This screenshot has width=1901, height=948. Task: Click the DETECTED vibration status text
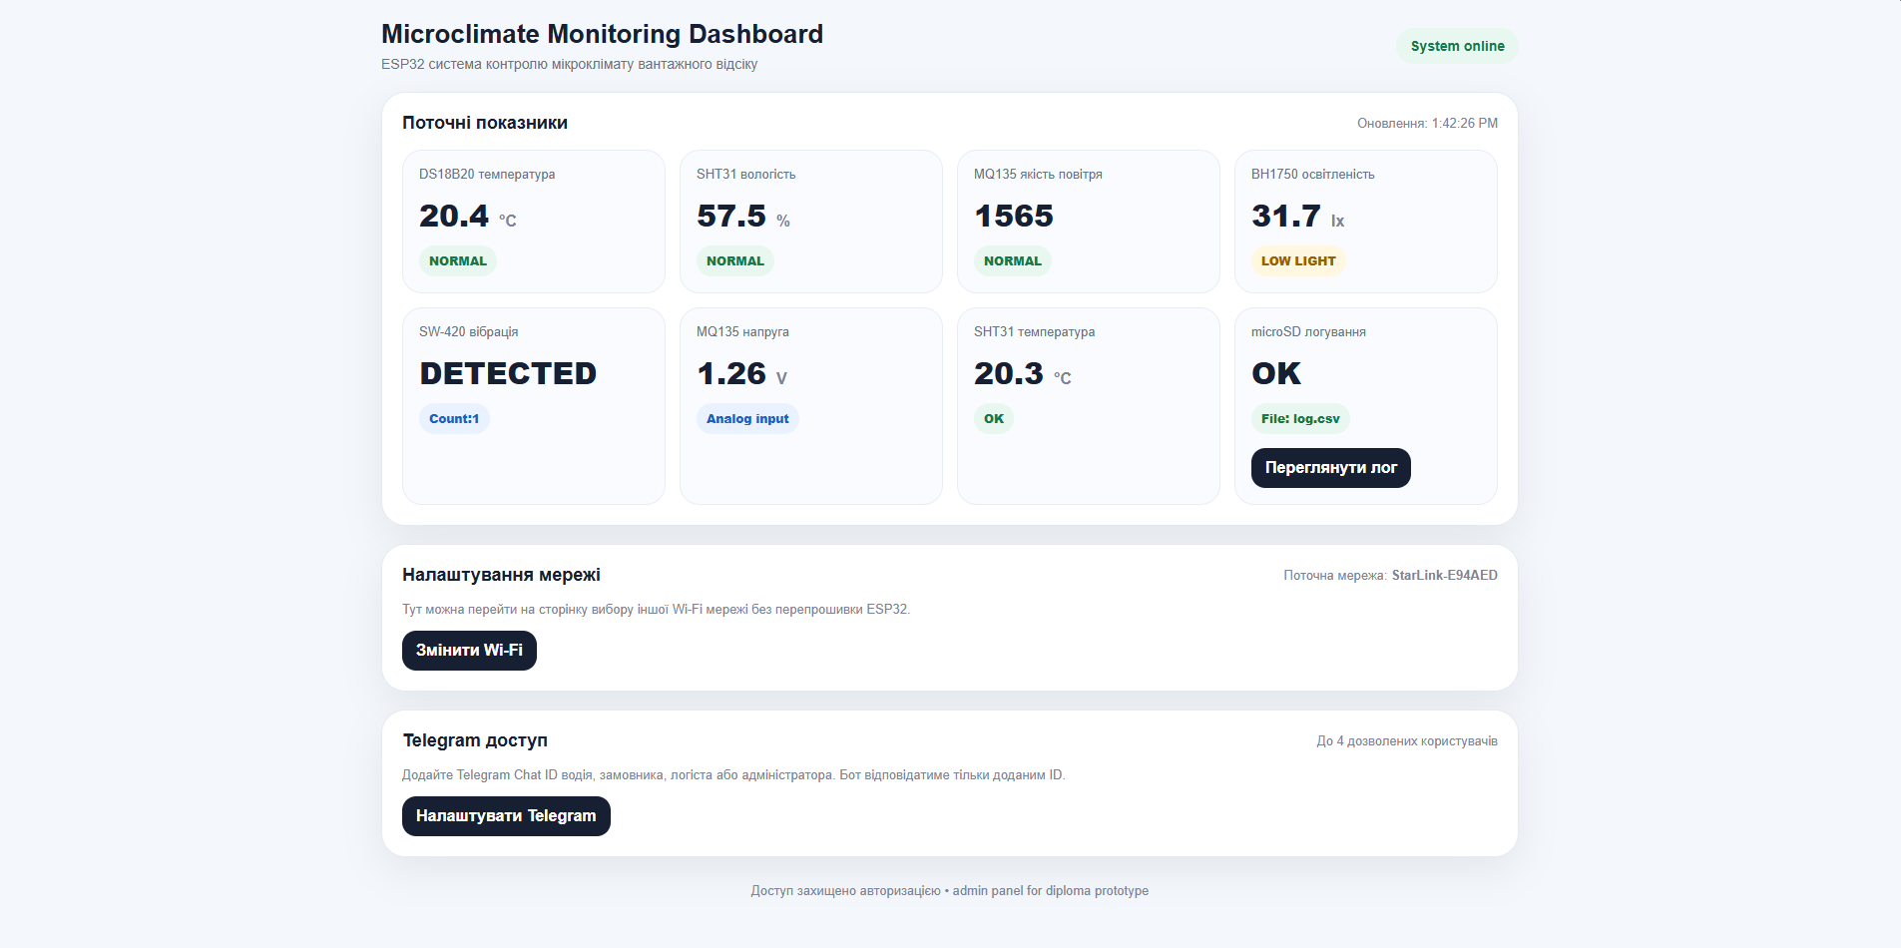coord(508,373)
